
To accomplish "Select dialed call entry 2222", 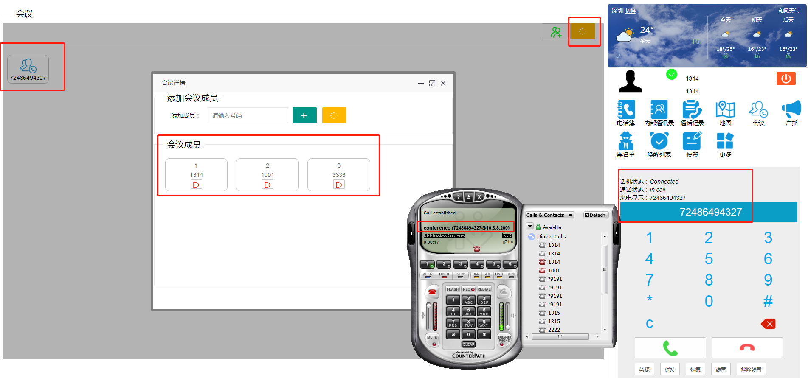I will [554, 330].
